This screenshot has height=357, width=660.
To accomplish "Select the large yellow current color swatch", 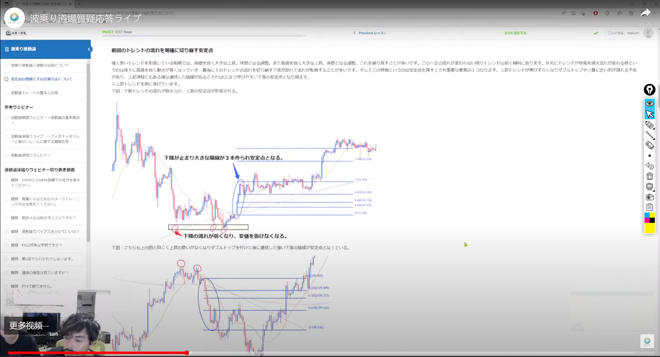I will [x=650, y=228].
